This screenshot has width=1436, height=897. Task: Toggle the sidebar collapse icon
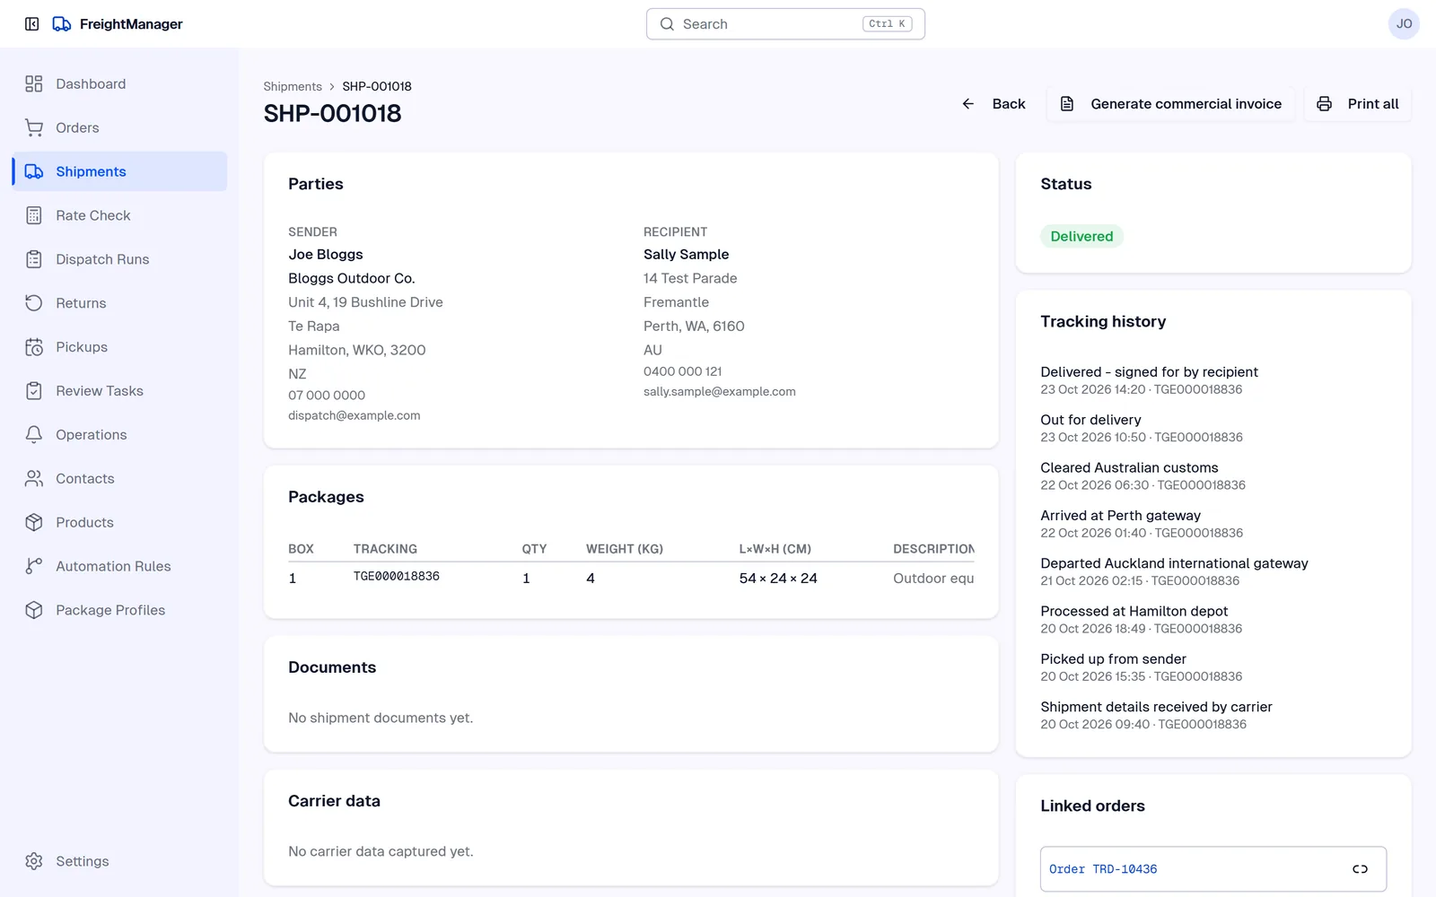(32, 24)
